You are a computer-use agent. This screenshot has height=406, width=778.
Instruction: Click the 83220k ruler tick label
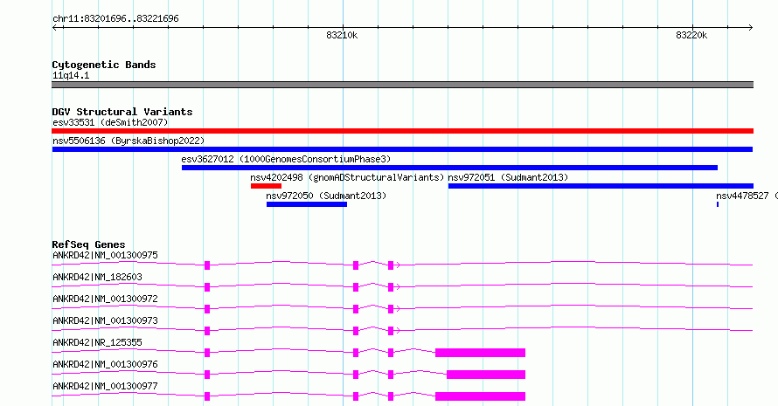point(691,35)
